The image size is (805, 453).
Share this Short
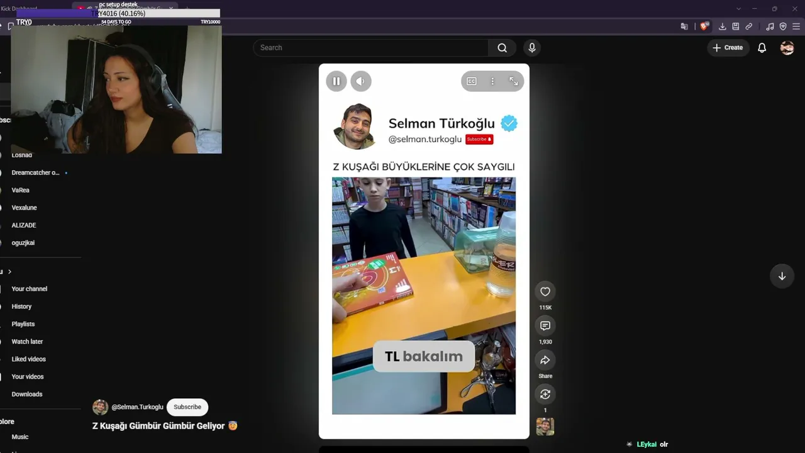[x=545, y=360]
